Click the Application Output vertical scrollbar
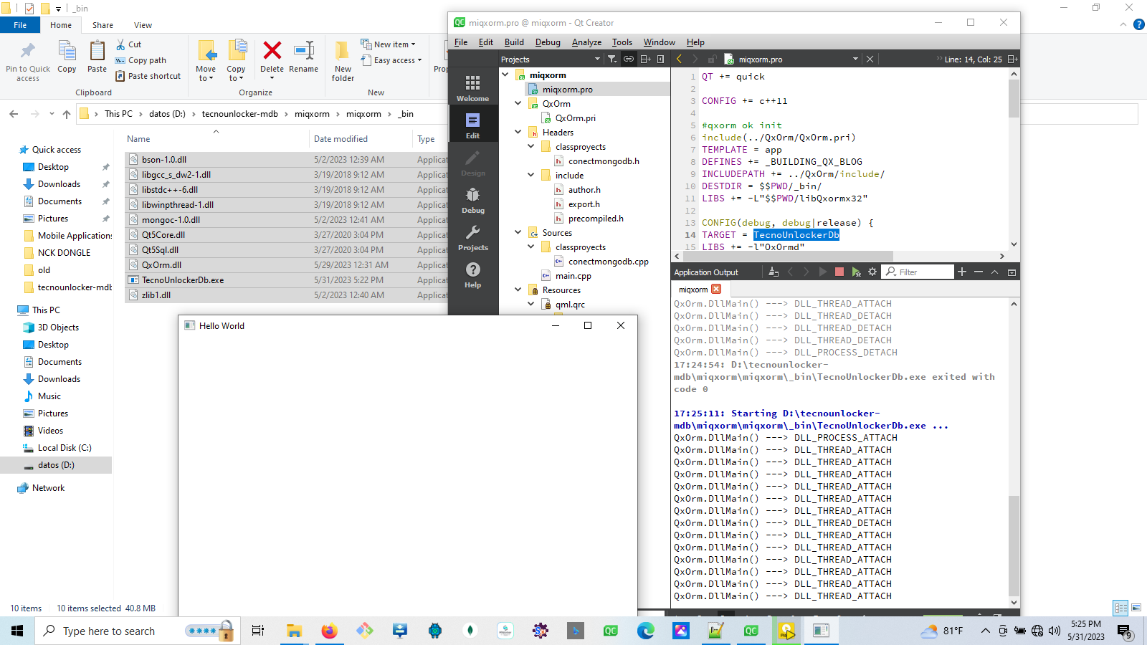This screenshot has width=1147, height=645. pos(1014,545)
